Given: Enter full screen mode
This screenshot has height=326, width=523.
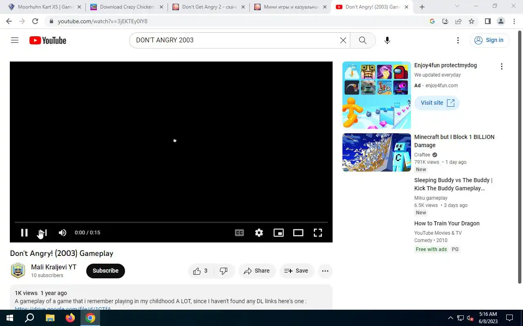Looking at the screenshot, I should (318, 233).
